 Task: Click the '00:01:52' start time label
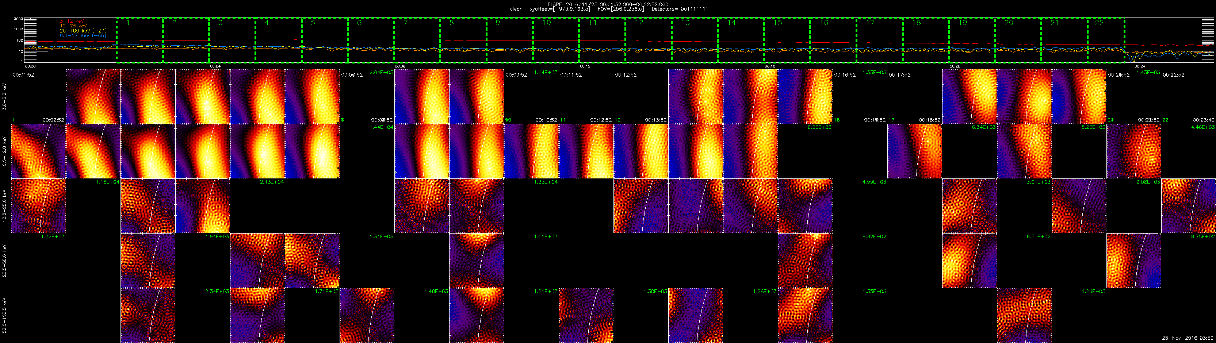23,74
